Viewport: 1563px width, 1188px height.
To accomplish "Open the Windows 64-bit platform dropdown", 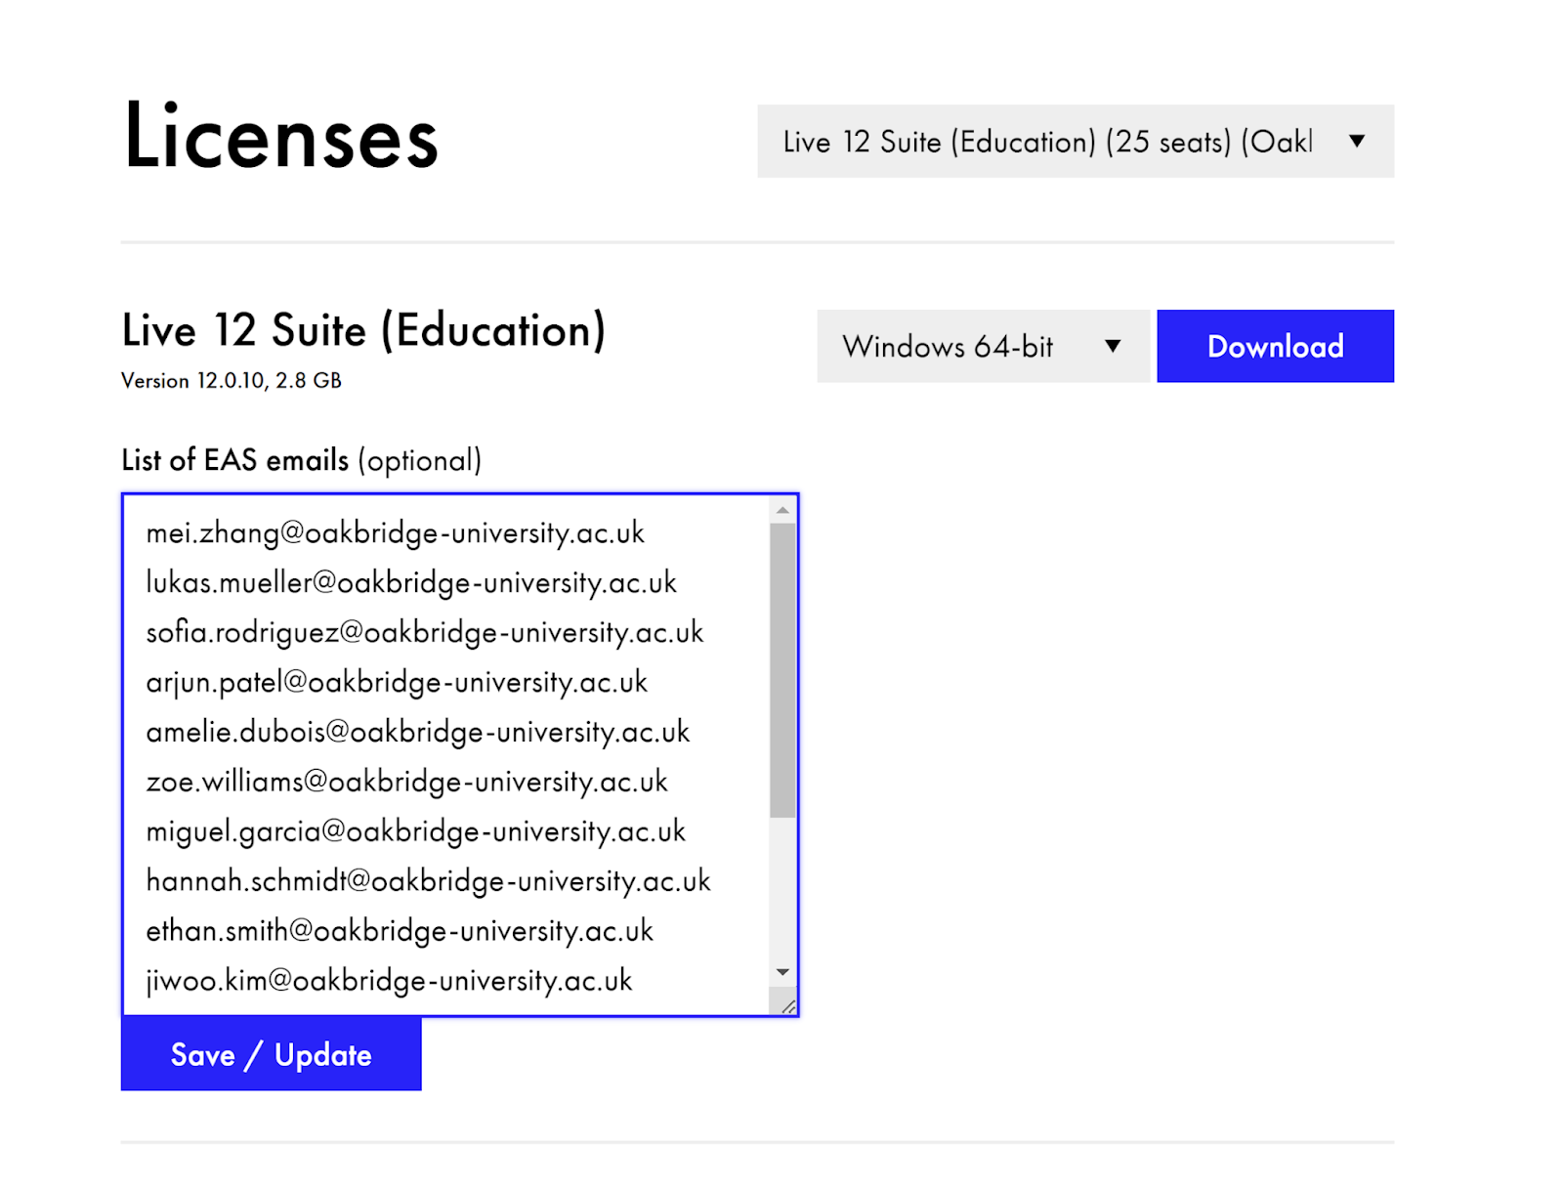I will click(x=984, y=346).
